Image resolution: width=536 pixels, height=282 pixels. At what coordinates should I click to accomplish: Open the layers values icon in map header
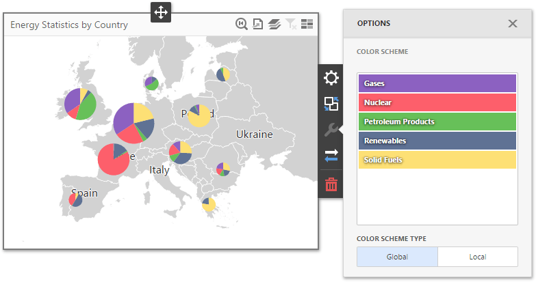point(274,25)
